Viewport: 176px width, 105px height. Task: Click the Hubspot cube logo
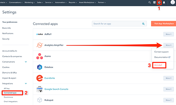pyautogui.click(x=40, y=100)
